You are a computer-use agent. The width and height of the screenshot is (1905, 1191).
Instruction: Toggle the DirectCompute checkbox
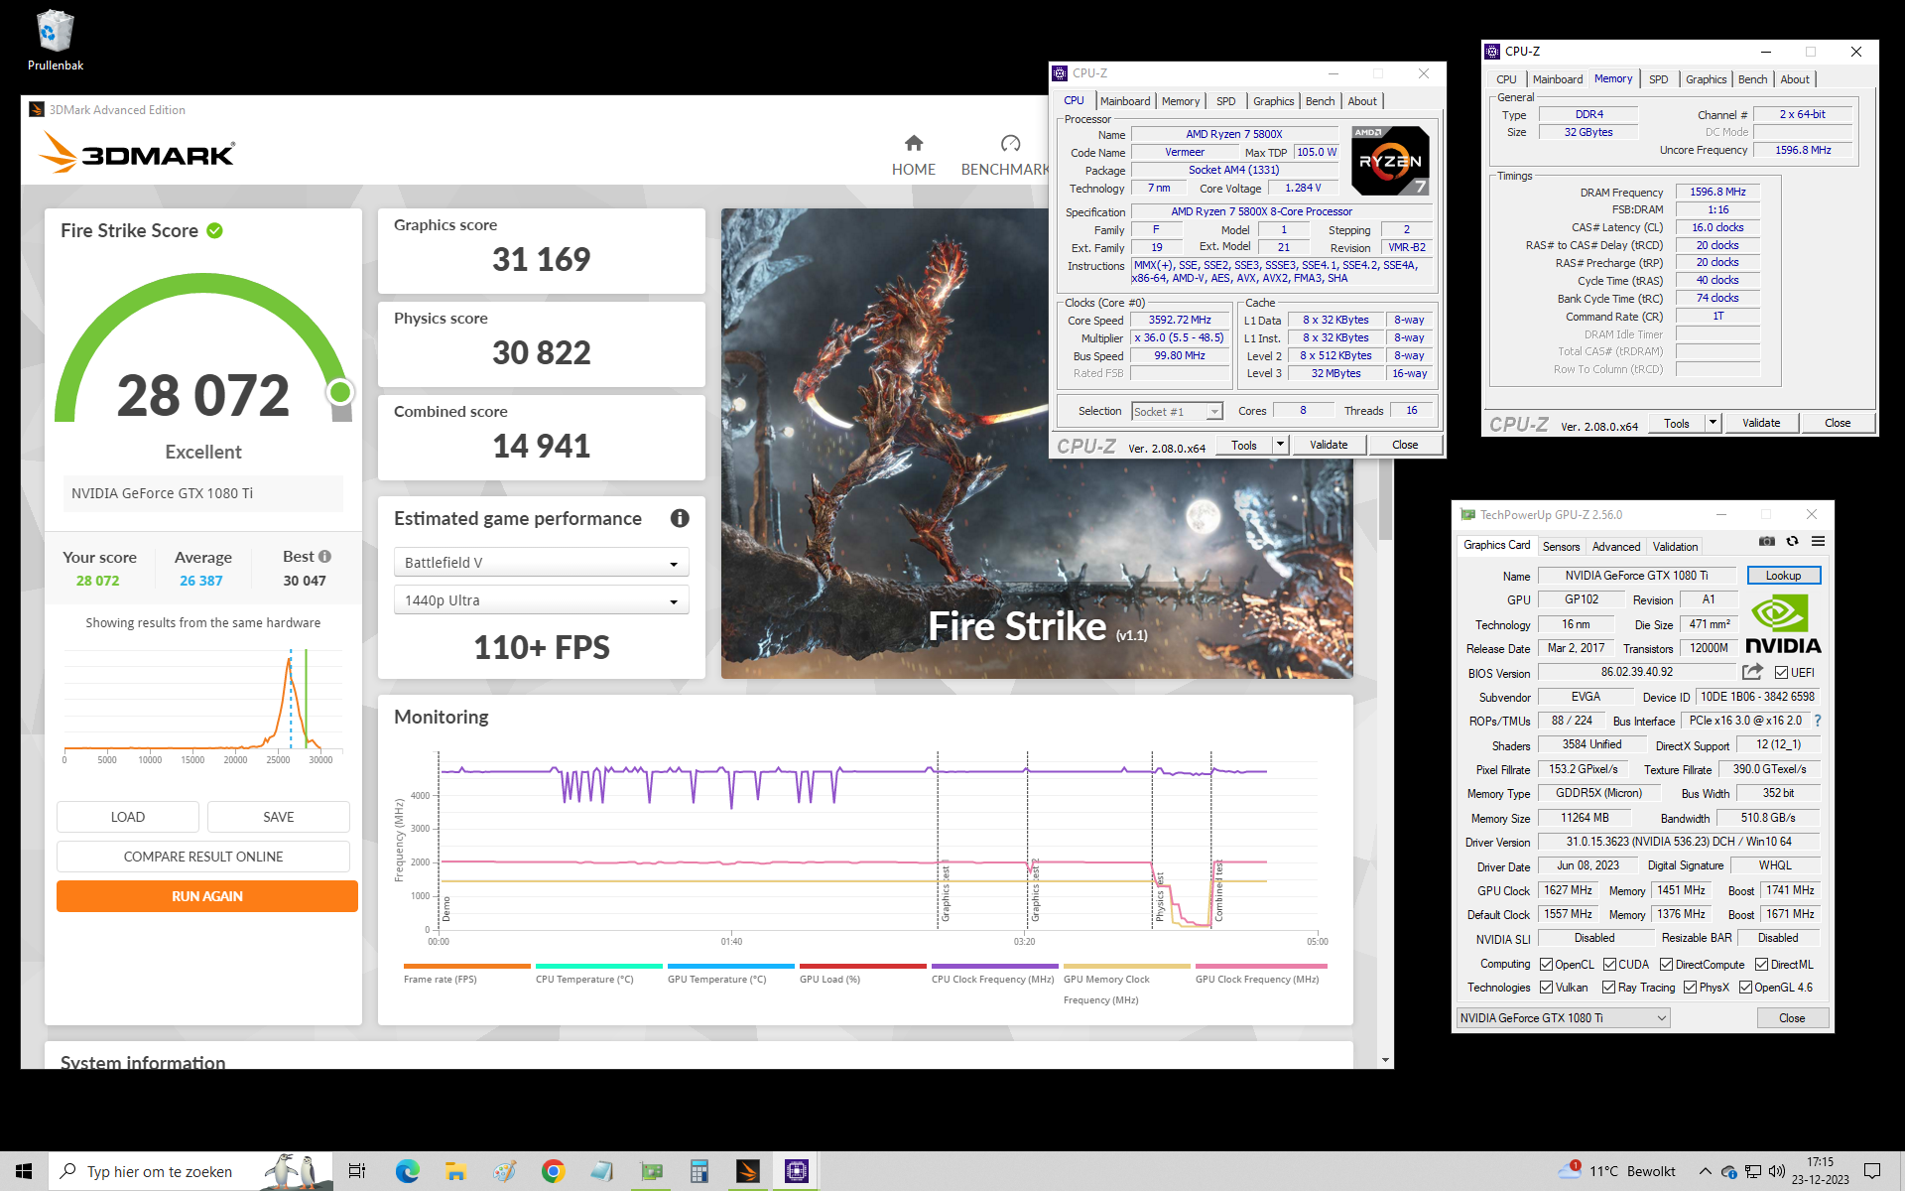click(1667, 964)
